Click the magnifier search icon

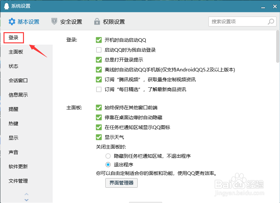[271, 22]
